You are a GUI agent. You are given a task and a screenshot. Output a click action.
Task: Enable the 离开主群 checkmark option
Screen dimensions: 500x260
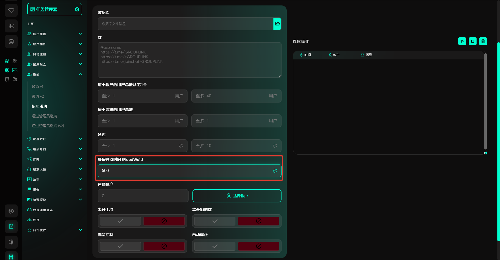[120, 221]
